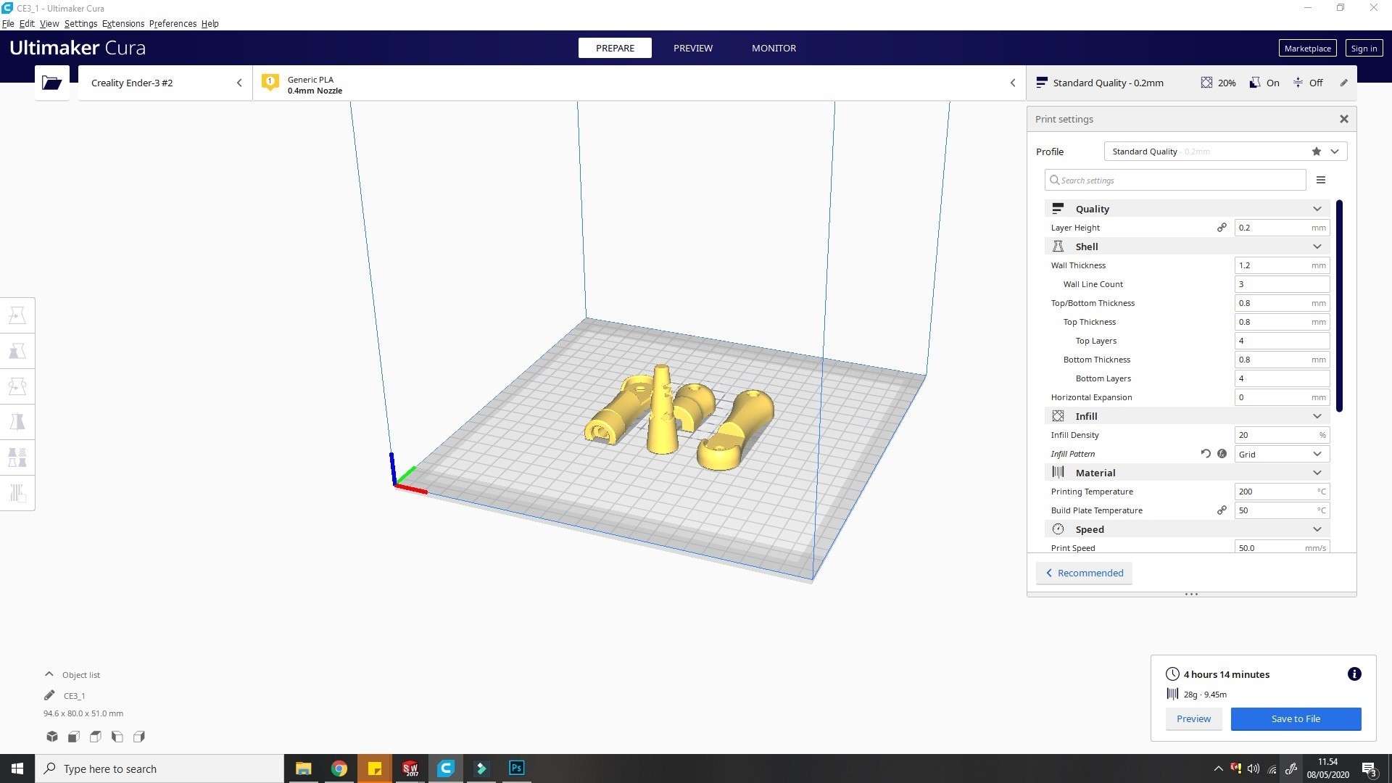
Task: Open the Standard Quality profile dropdown
Action: pyautogui.click(x=1335, y=151)
